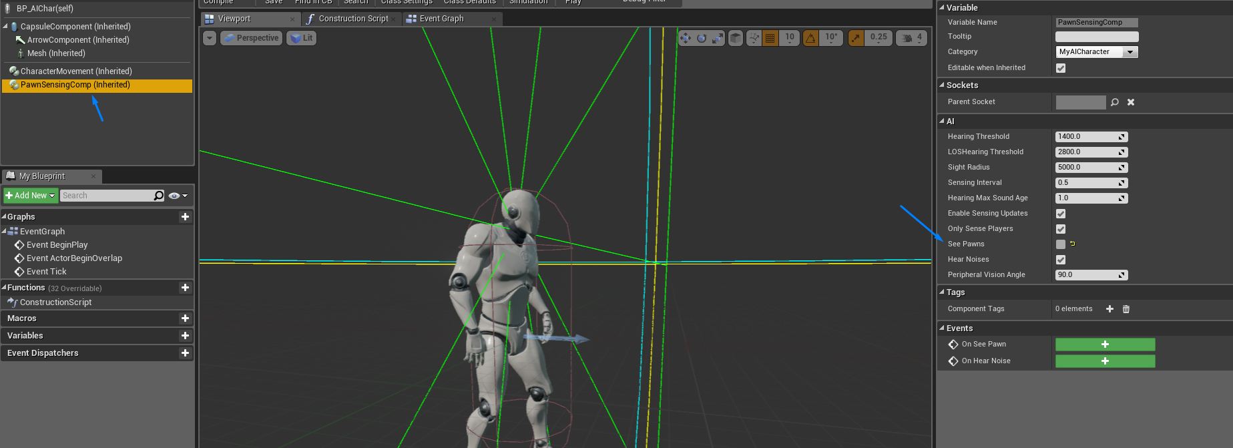Viewport: 1233px width, 448px height.
Task: Click the Sight Radius value field
Action: point(1091,168)
